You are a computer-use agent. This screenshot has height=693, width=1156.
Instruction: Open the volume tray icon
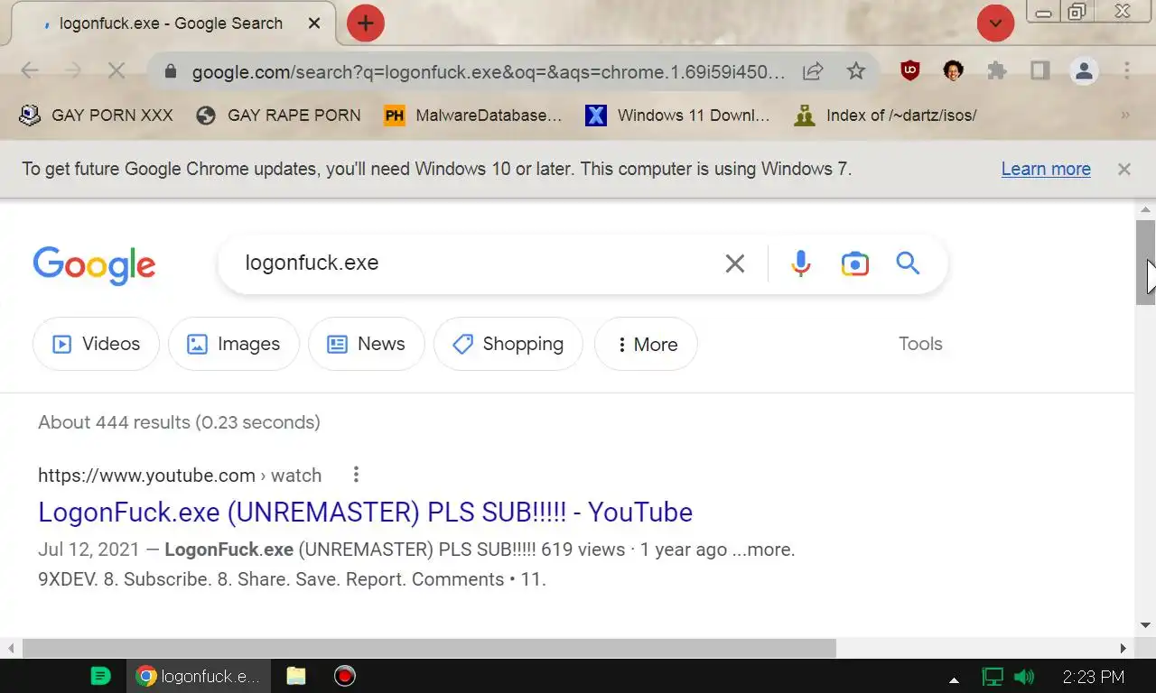[x=1024, y=677]
